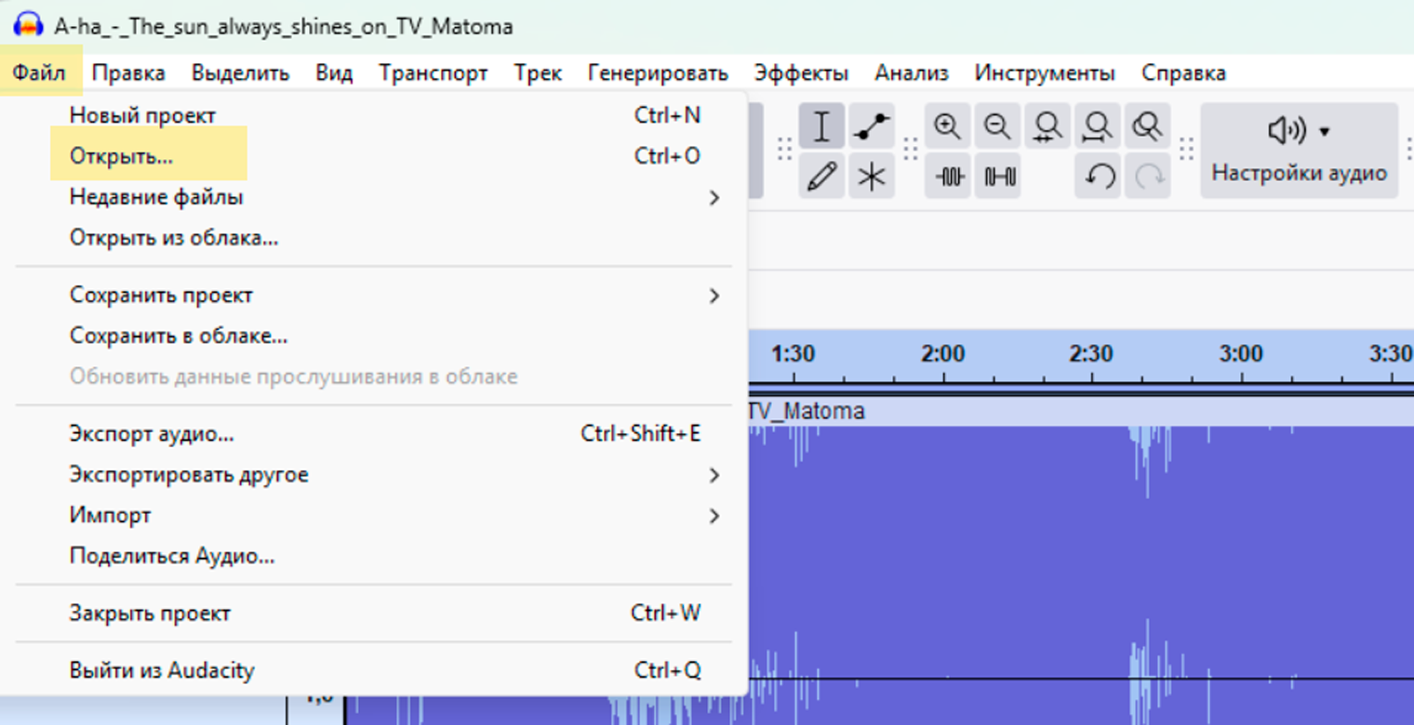Choose Новый проект from the menu
1414x725 pixels.
pos(373,115)
